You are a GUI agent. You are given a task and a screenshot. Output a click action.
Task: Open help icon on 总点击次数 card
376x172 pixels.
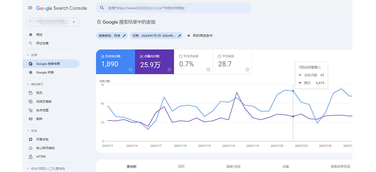coord(131,69)
